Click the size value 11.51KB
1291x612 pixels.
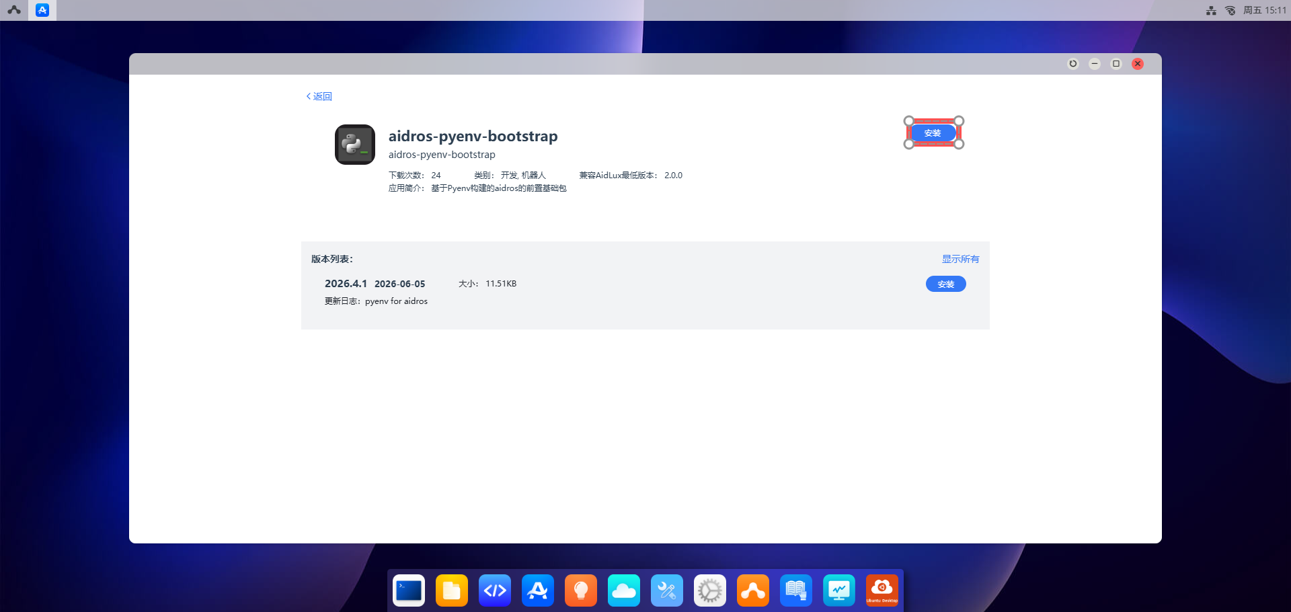[501, 284]
